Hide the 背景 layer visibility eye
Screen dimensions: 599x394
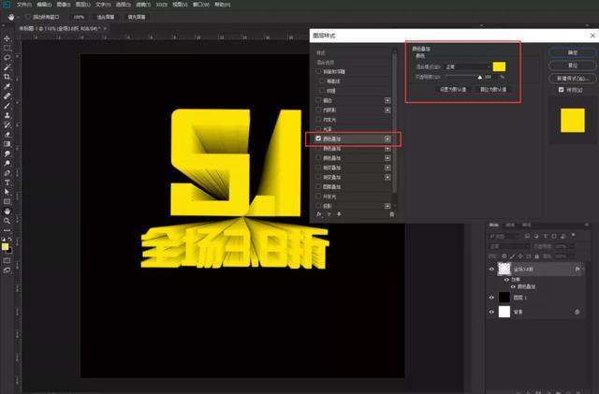493,312
